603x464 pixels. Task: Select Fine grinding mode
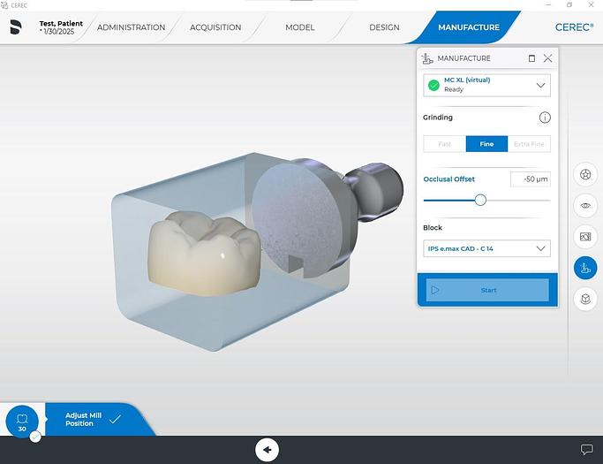click(486, 144)
